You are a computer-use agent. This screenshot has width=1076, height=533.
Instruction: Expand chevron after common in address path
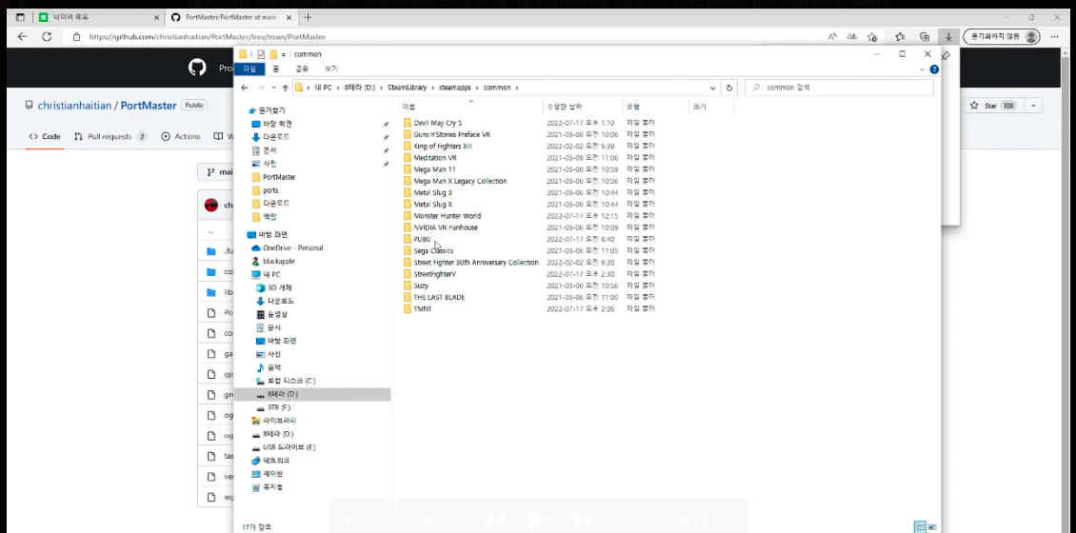pyautogui.click(x=517, y=88)
